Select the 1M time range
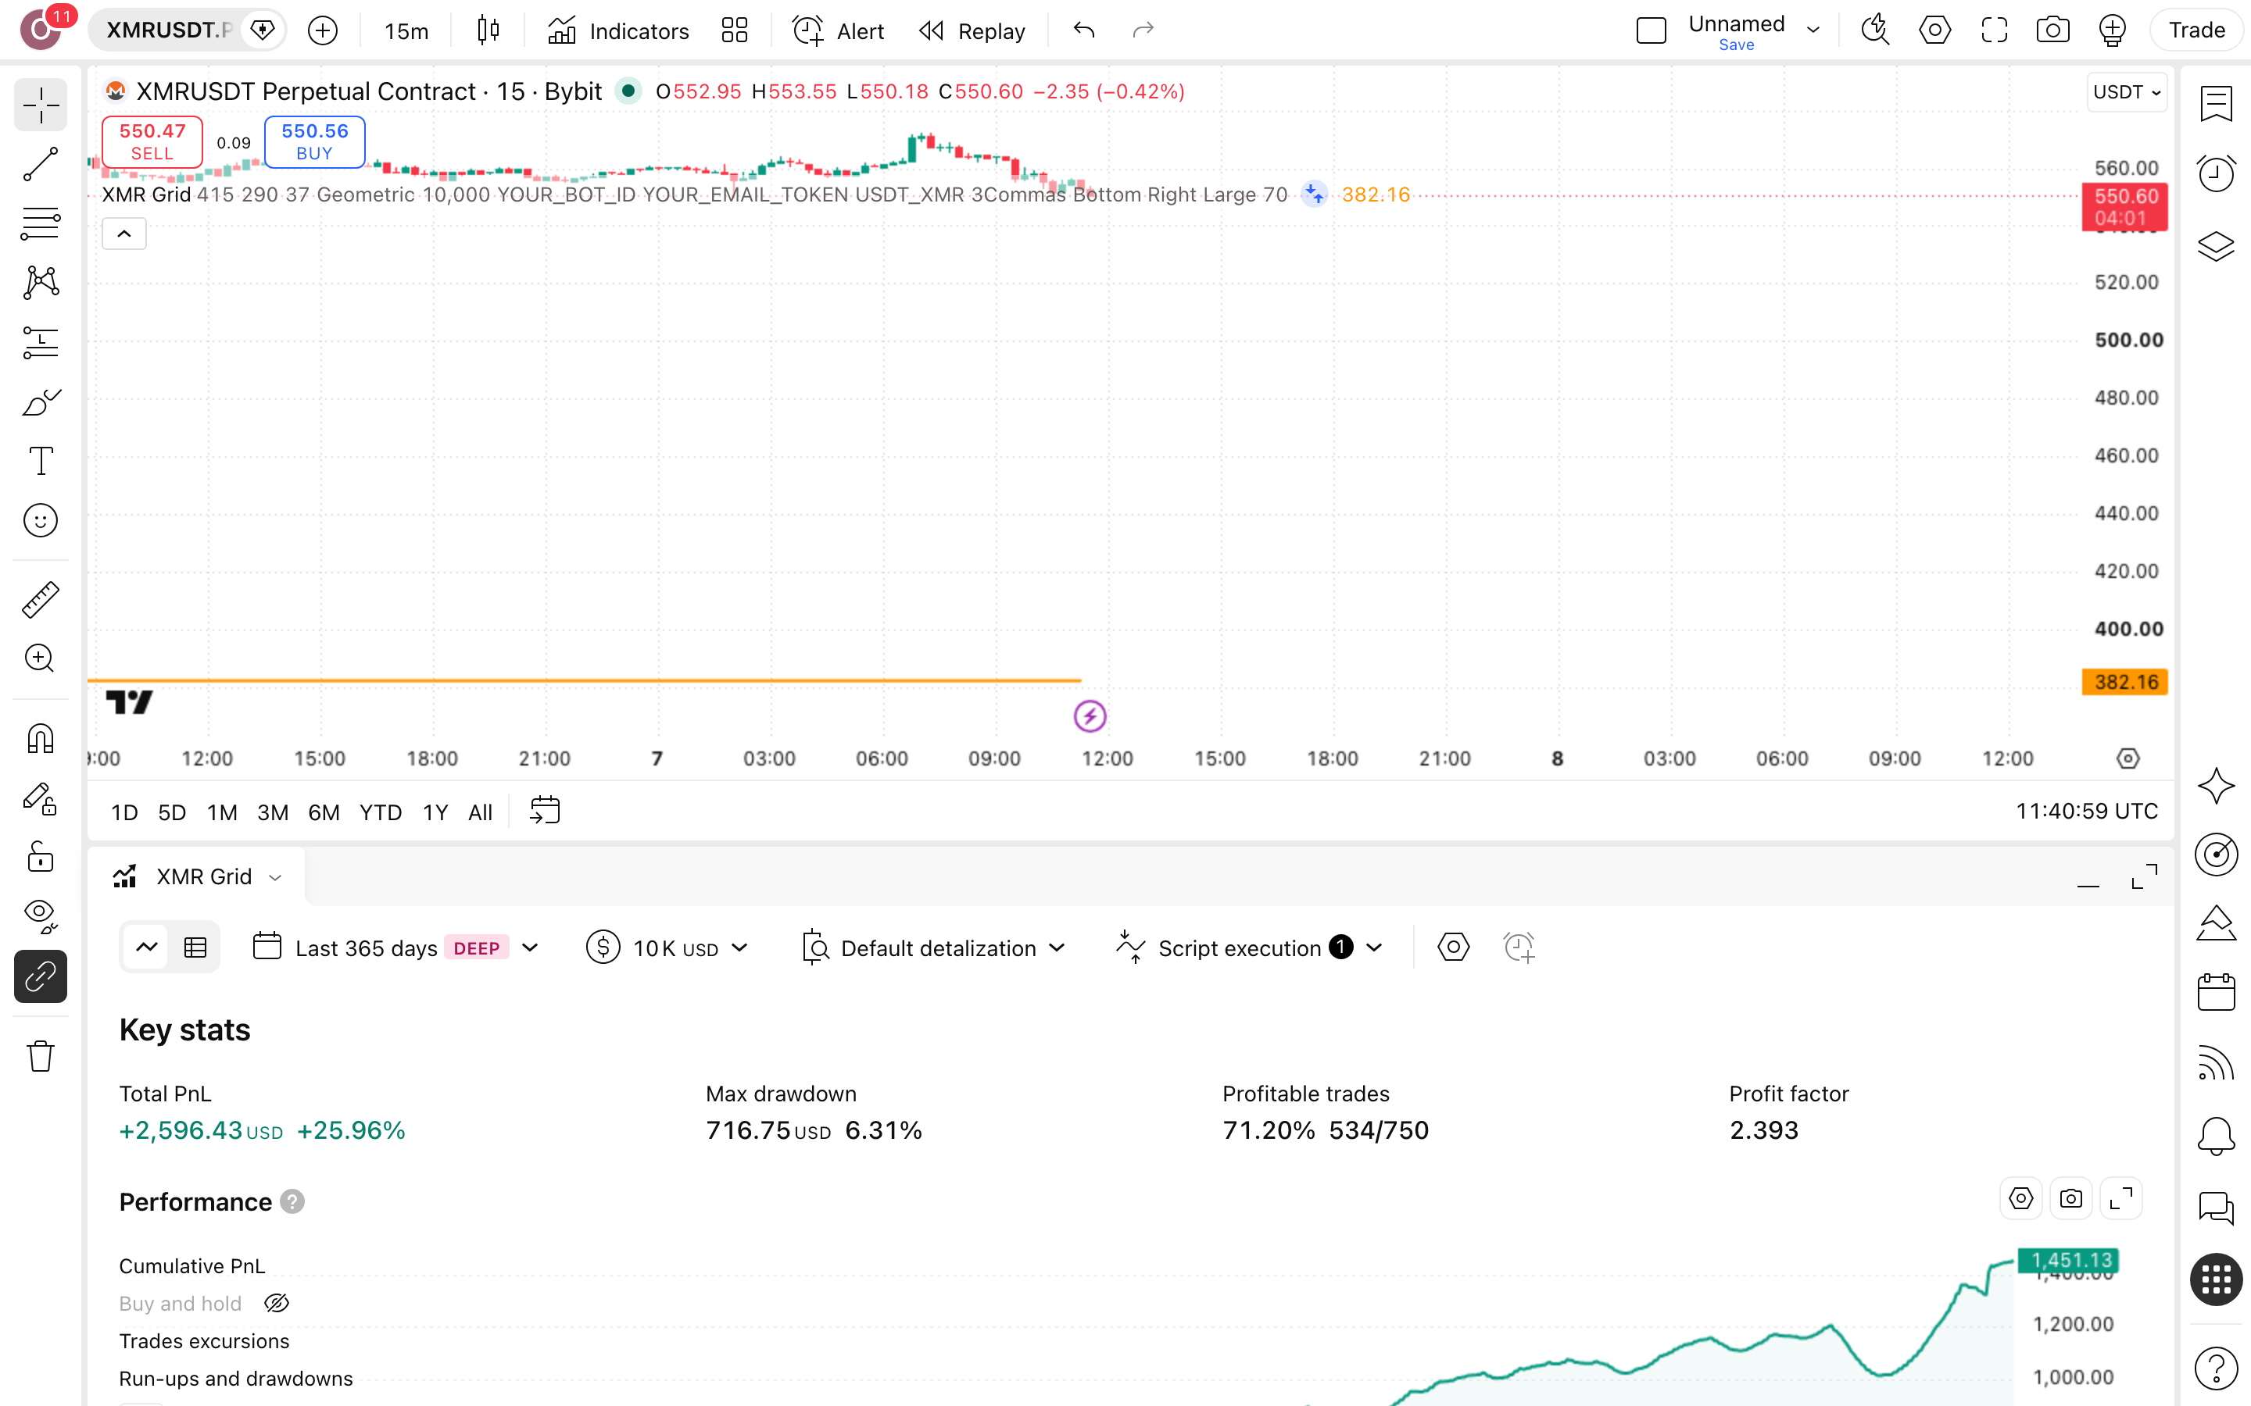 tap(221, 812)
